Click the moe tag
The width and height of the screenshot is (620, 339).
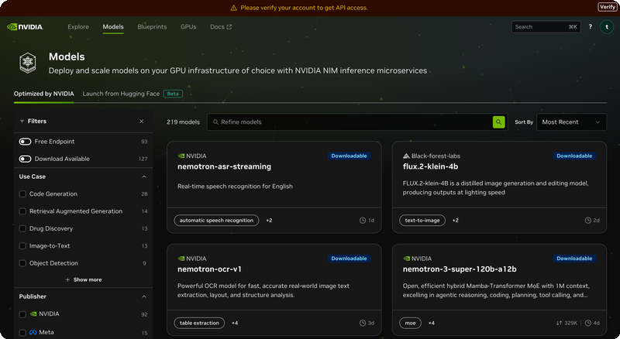pos(411,323)
